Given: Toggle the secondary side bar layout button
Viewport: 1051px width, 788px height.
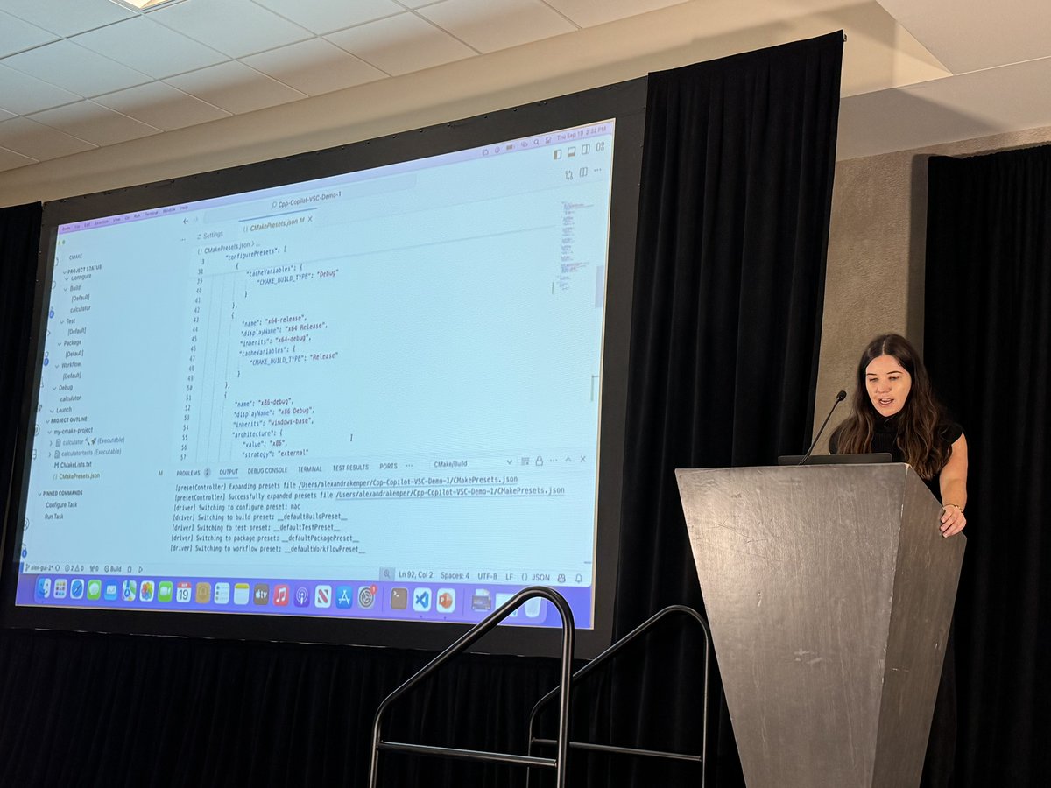Looking at the screenshot, I should coord(586,151).
